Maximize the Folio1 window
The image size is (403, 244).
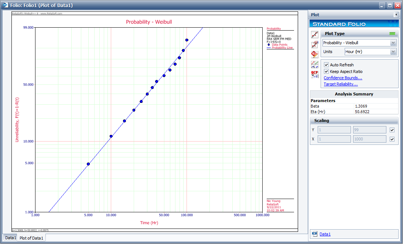pyautogui.click(x=390, y=6)
